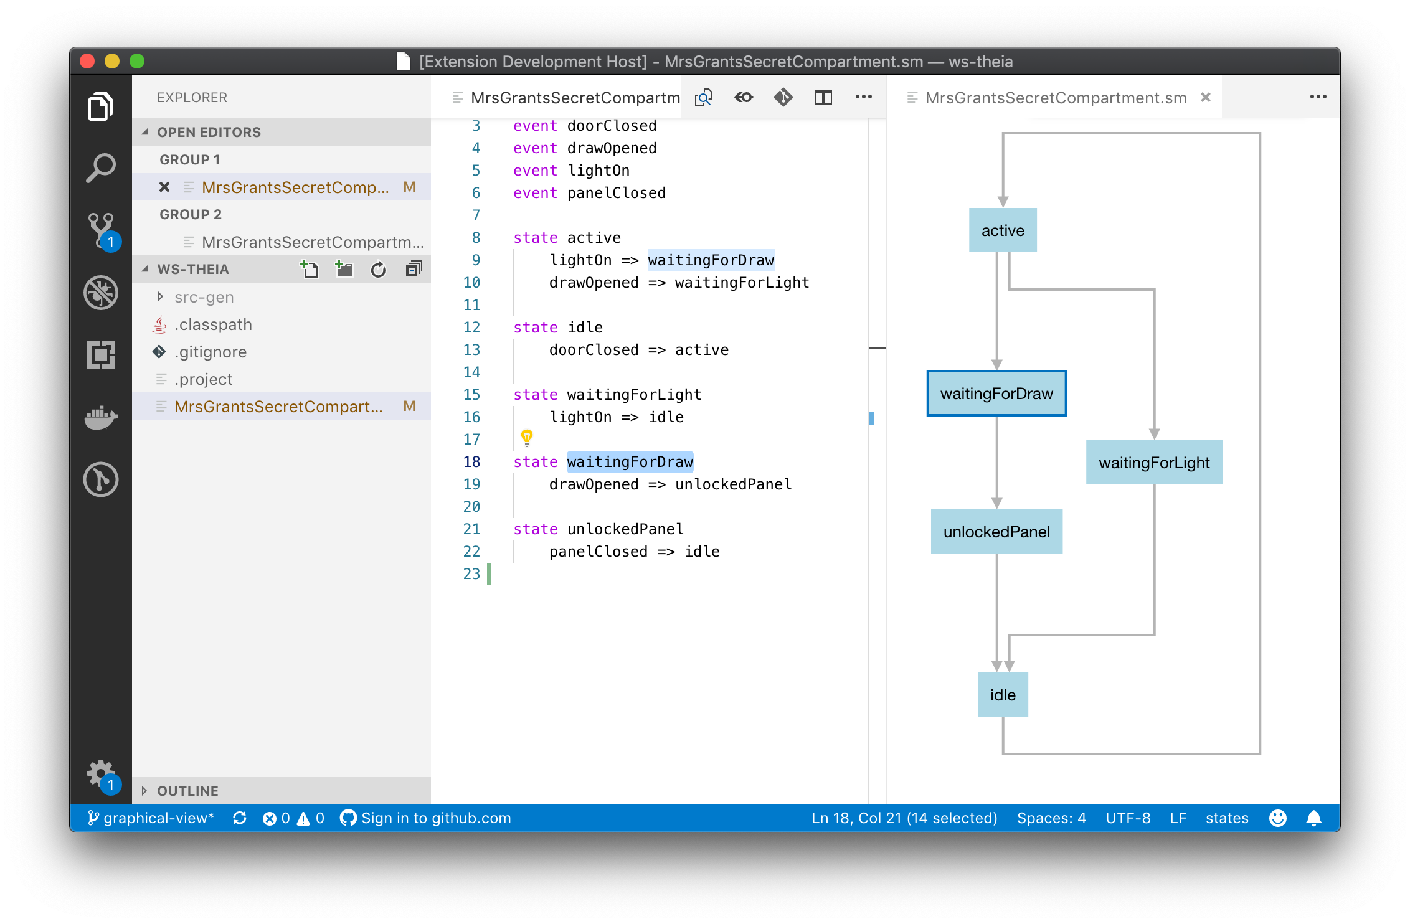The image size is (1410, 924).
Task: Click the Refresh Explorer icon
Action: point(378,269)
